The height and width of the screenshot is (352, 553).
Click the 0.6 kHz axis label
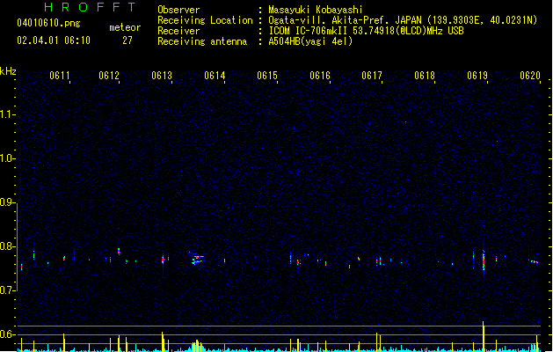click(7, 334)
